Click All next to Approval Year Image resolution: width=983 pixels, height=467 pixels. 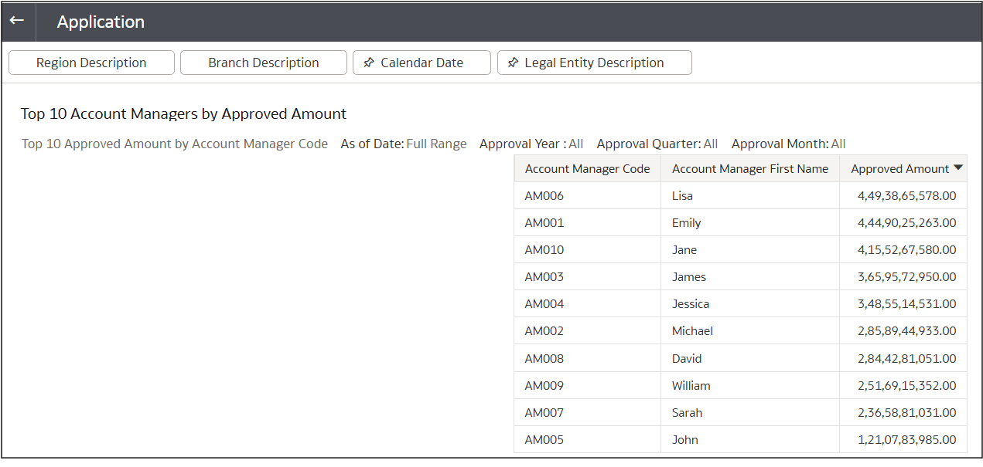coord(575,144)
